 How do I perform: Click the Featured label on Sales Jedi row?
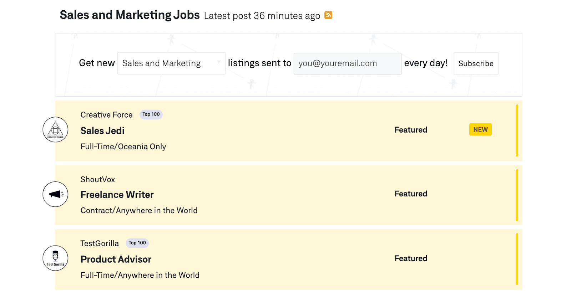[411, 130]
